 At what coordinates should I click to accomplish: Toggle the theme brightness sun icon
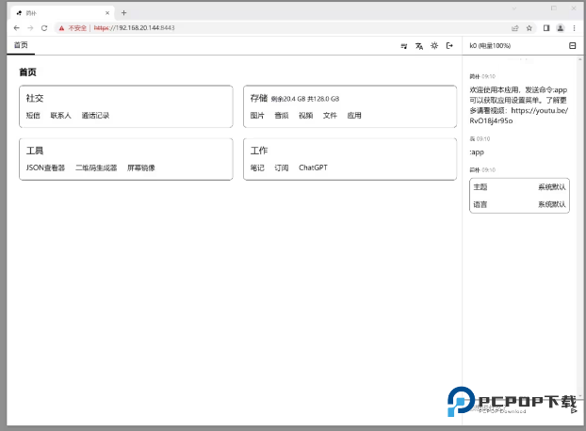click(434, 45)
